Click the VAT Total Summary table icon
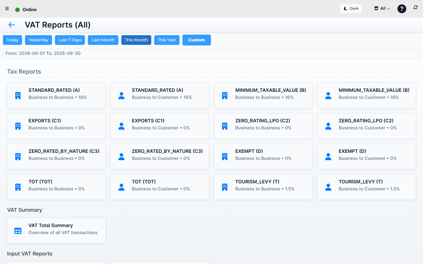Image resolution: width=423 pixels, height=264 pixels. (18, 231)
